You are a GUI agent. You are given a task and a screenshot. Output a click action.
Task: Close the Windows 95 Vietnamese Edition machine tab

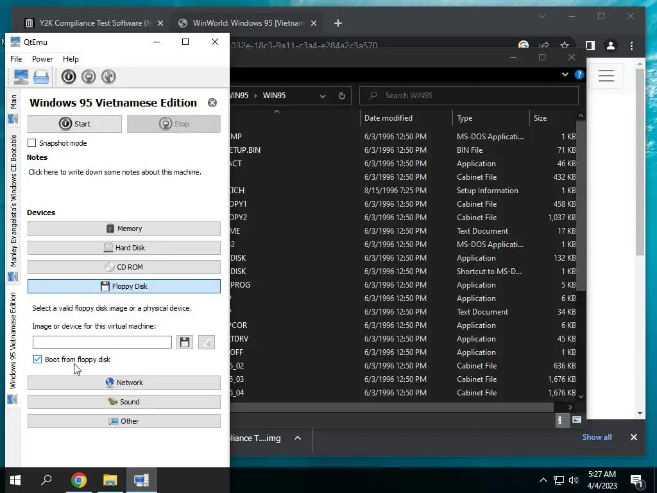tap(212, 103)
